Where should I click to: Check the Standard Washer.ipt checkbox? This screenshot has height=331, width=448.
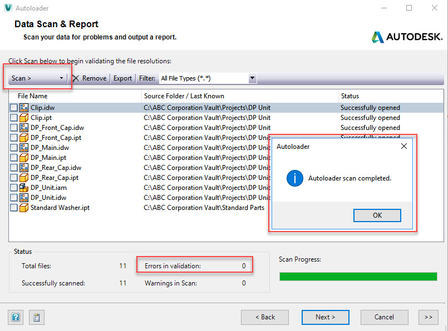tap(14, 208)
